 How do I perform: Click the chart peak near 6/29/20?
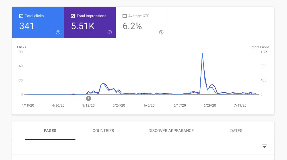202,53
